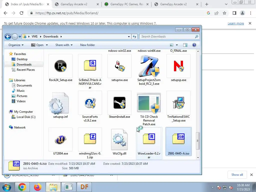Open Desktop in Favorites
Viewport: 256px width, 192px height.
pos(22,59)
